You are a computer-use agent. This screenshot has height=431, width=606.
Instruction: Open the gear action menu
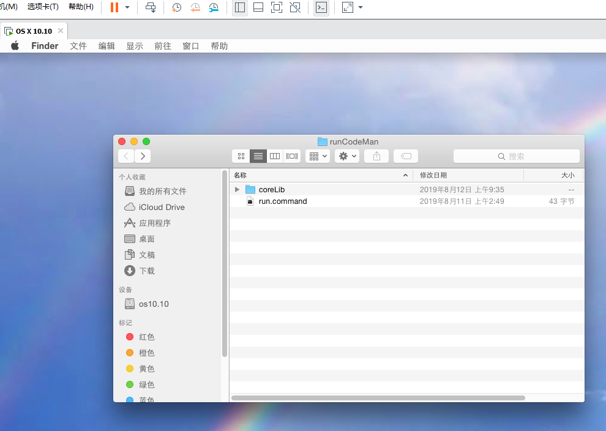pos(347,156)
